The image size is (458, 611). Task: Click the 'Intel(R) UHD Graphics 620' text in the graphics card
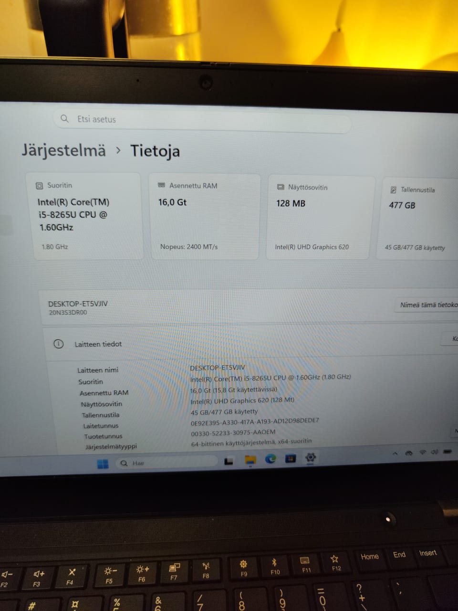coord(312,247)
